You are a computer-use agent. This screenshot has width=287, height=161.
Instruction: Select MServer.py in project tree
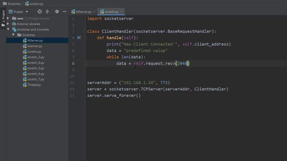pos(35,41)
